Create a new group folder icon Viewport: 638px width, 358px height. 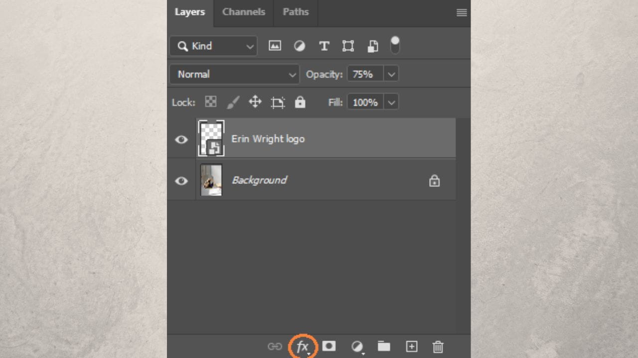point(384,346)
